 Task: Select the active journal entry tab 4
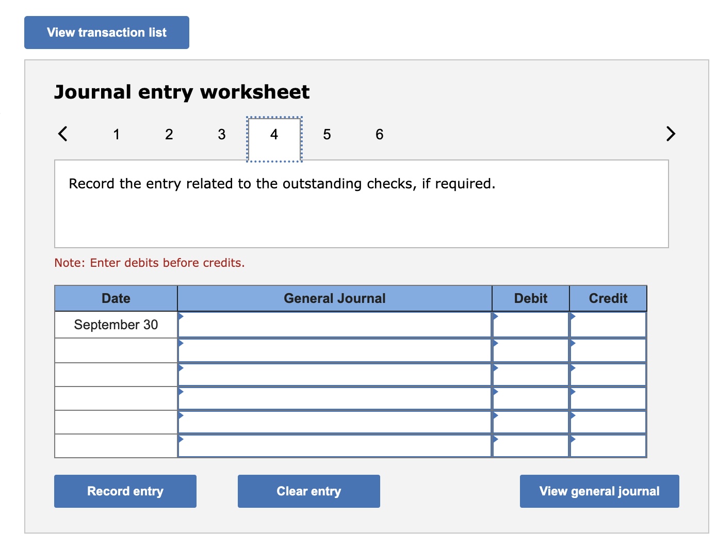pyautogui.click(x=274, y=139)
